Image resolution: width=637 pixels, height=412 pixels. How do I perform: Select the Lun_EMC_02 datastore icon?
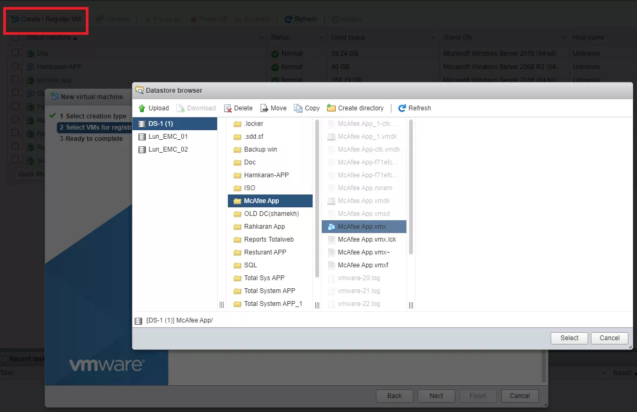142,150
